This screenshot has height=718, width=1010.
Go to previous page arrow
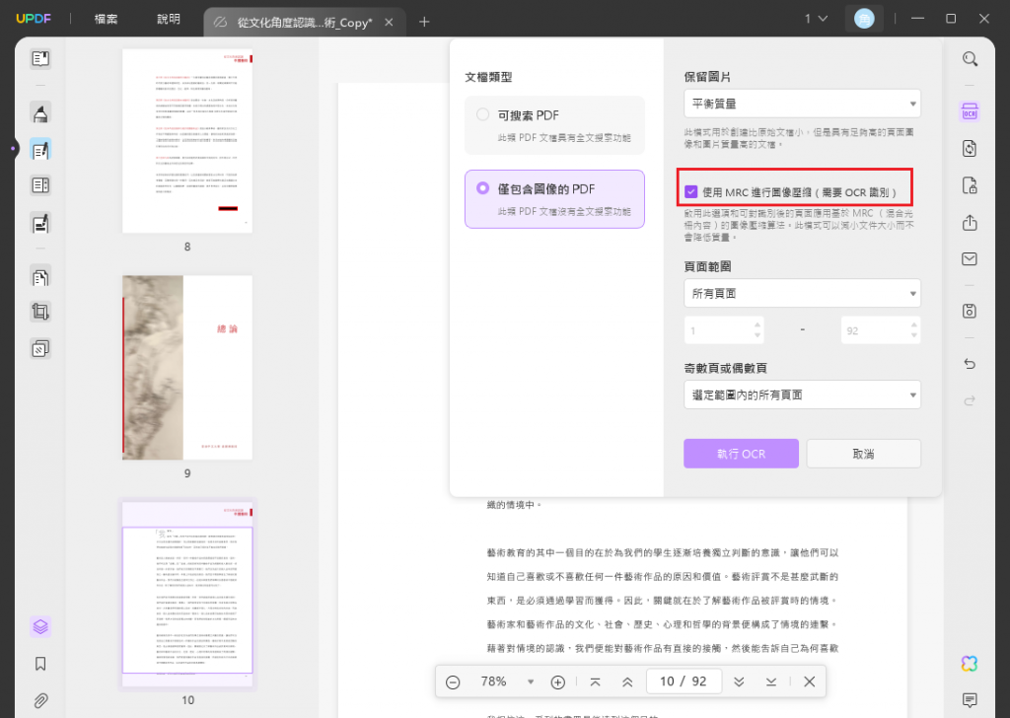[x=627, y=682]
